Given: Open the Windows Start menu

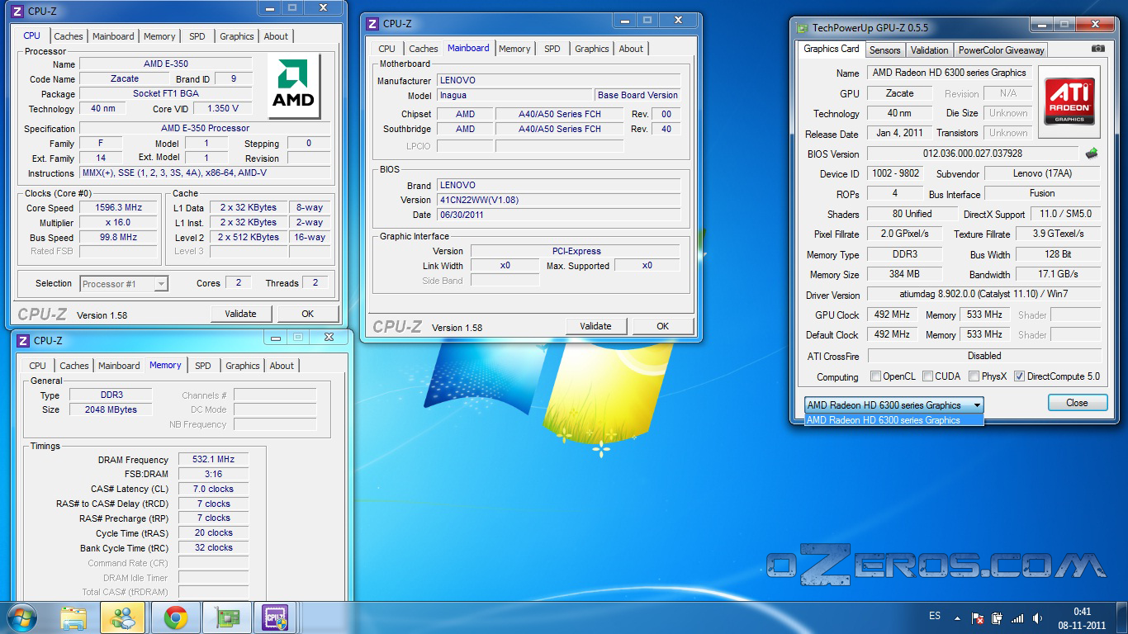Looking at the screenshot, I should tap(21, 617).
